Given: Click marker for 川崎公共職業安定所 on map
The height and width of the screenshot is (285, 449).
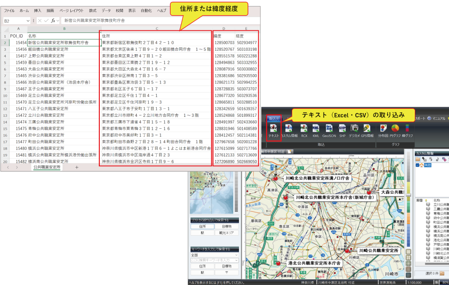Looking at the screenshot, I should [347, 251].
